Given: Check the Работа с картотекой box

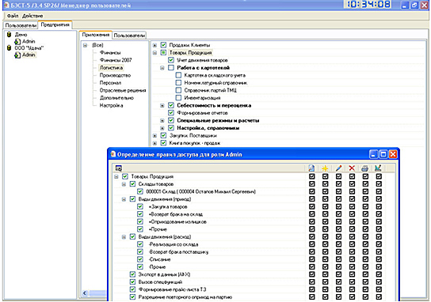Looking at the screenshot, I should coord(171,67).
